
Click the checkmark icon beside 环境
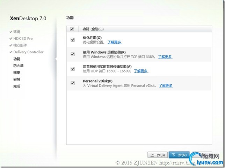[x=11, y=32]
